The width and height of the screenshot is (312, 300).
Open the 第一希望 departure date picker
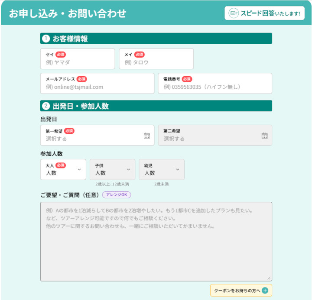[97, 135]
